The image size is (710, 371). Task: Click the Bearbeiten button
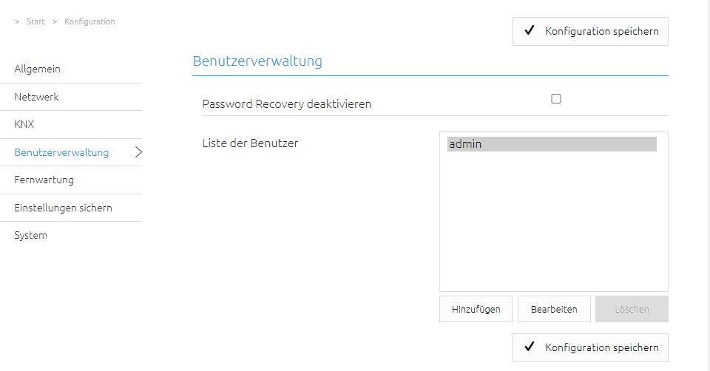pyautogui.click(x=554, y=309)
